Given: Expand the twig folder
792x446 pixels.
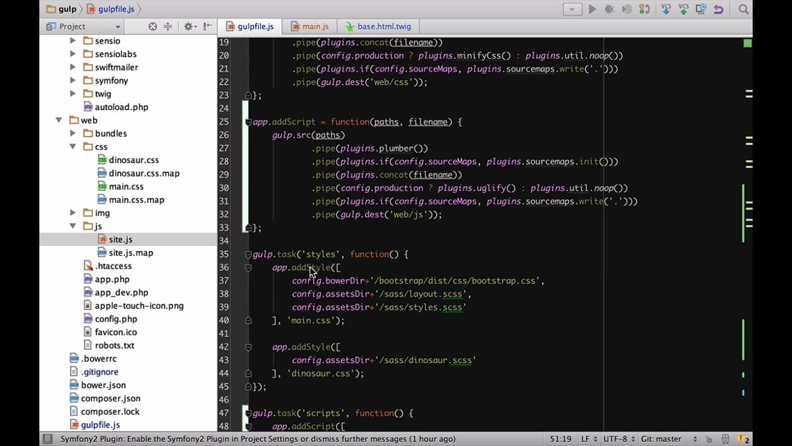Looking at the screenshot, I should 73,94.
